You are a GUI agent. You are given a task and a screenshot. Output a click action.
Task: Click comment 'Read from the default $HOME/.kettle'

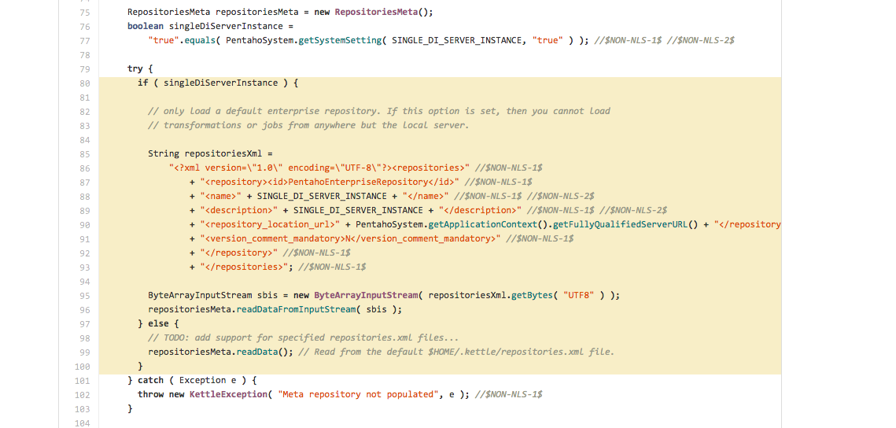(x=456, y=352)
